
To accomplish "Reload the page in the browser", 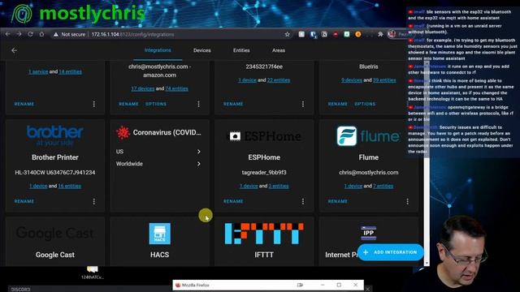I will (x=30, y=34).
